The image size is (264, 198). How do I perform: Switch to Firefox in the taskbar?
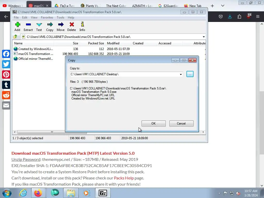point(38,193)
